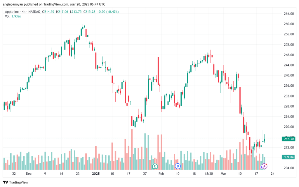Click the 'Mar' label on time axis
The height and width of the screenshot is (187, 299).
223,174
